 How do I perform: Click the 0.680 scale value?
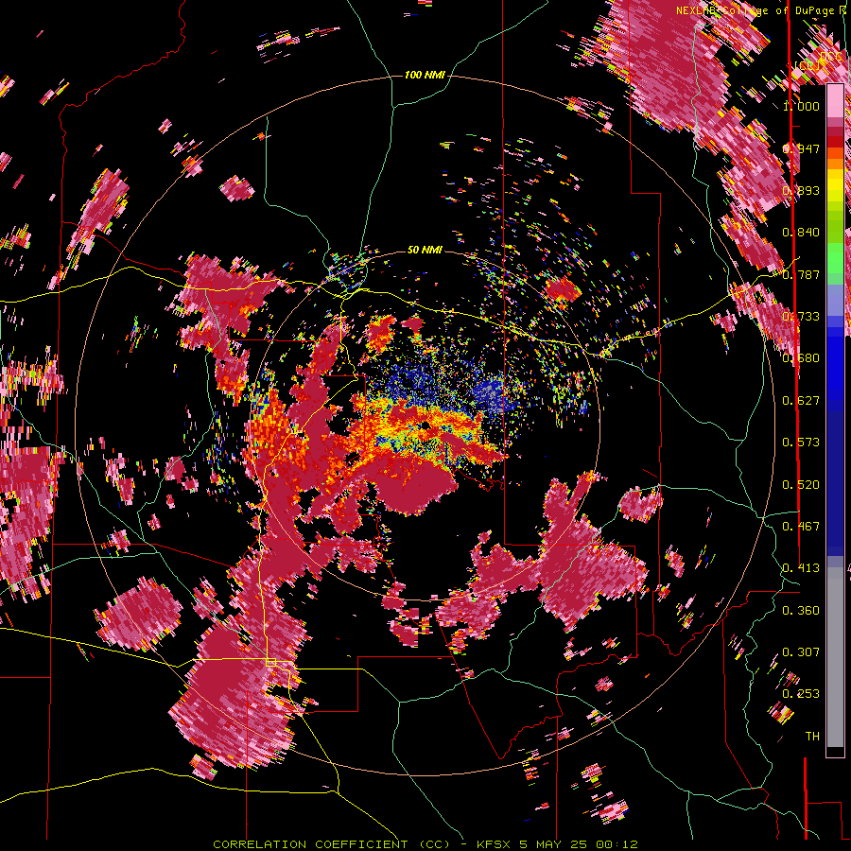pos(801,358)
